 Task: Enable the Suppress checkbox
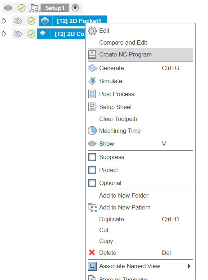(x=92, y=157)
